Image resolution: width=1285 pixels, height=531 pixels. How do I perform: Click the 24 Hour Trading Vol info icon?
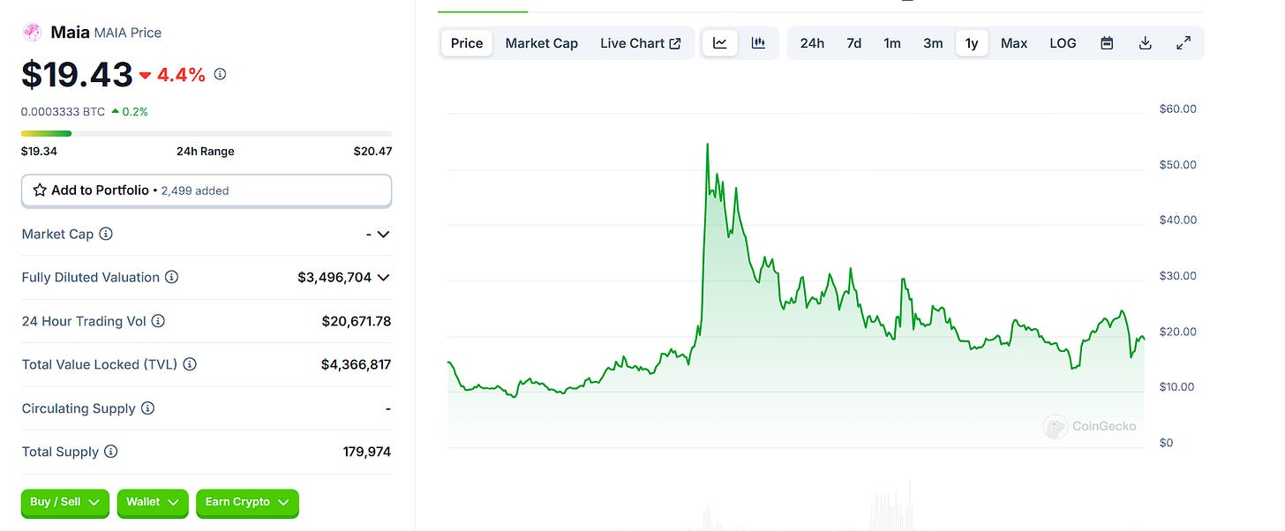(158, 321)
